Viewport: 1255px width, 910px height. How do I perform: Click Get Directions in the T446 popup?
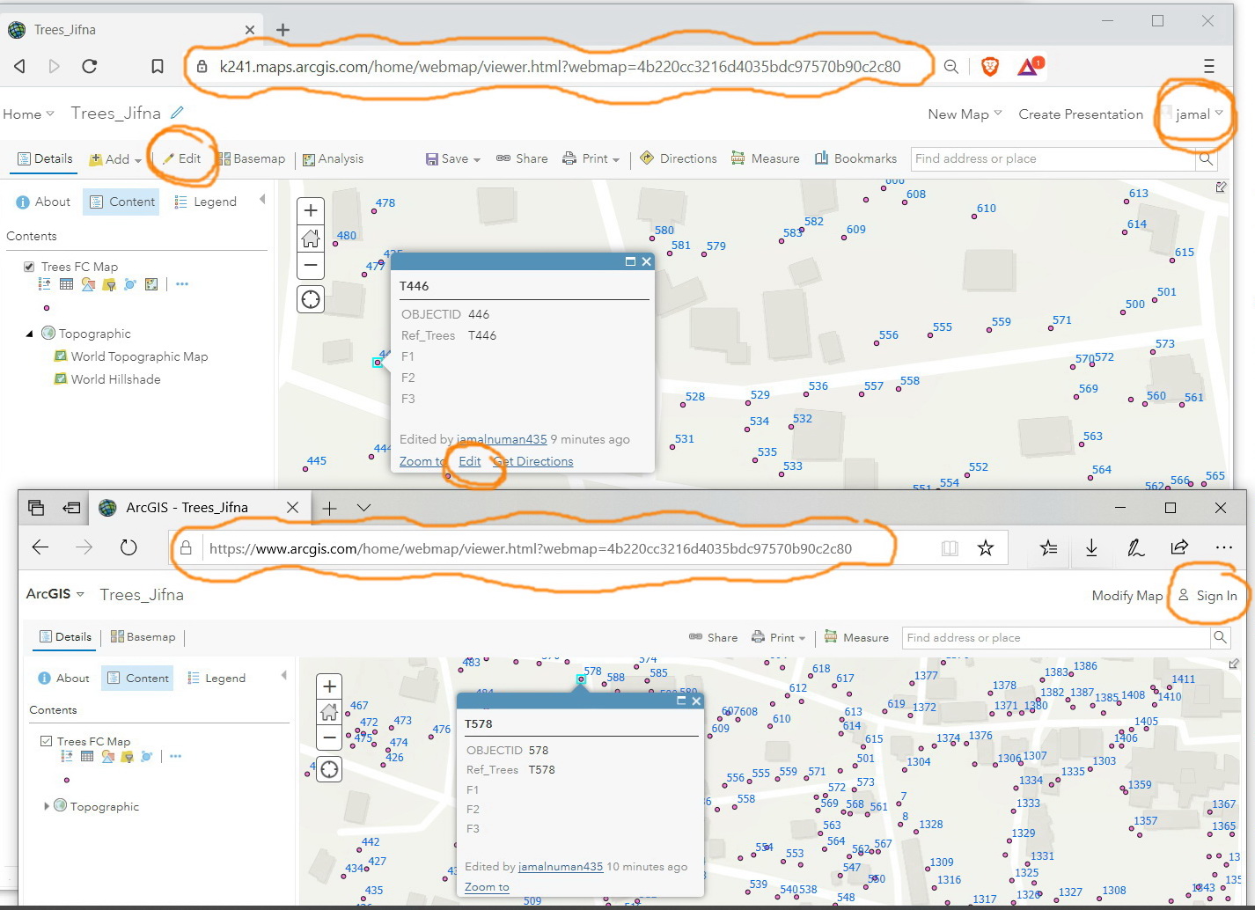[x=533, y=461]
